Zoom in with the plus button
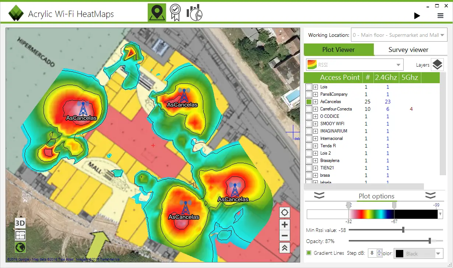453x268 pixels. pyautogui.click(x=285, y=225)
